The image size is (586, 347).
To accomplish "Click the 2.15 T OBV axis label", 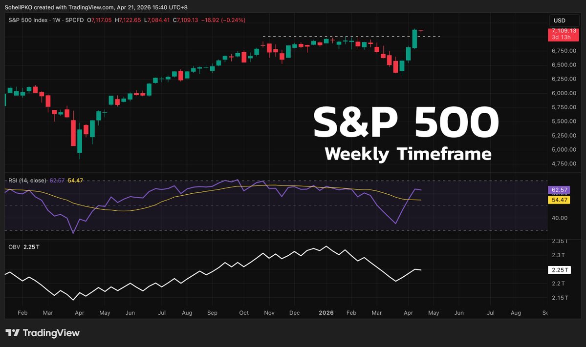I will pos(560,298).
